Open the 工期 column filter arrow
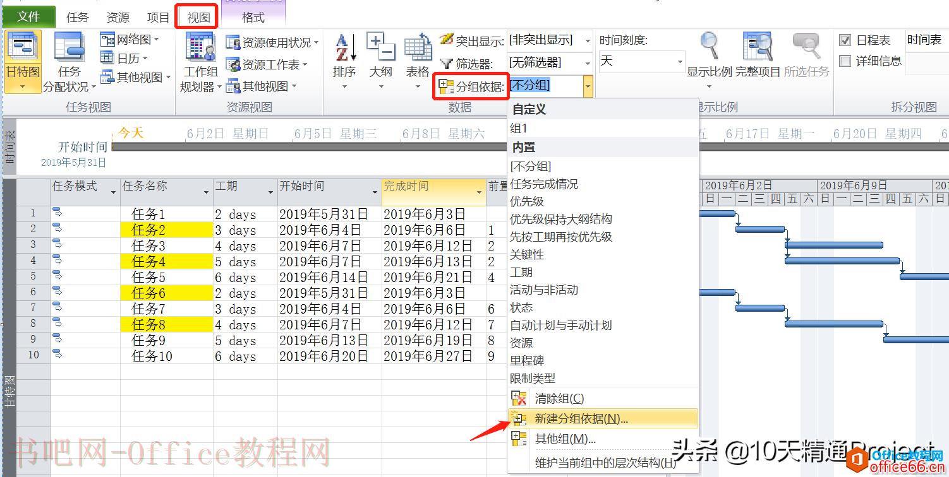Viewport: 949px width, 477px height. (x=270, y=192)
